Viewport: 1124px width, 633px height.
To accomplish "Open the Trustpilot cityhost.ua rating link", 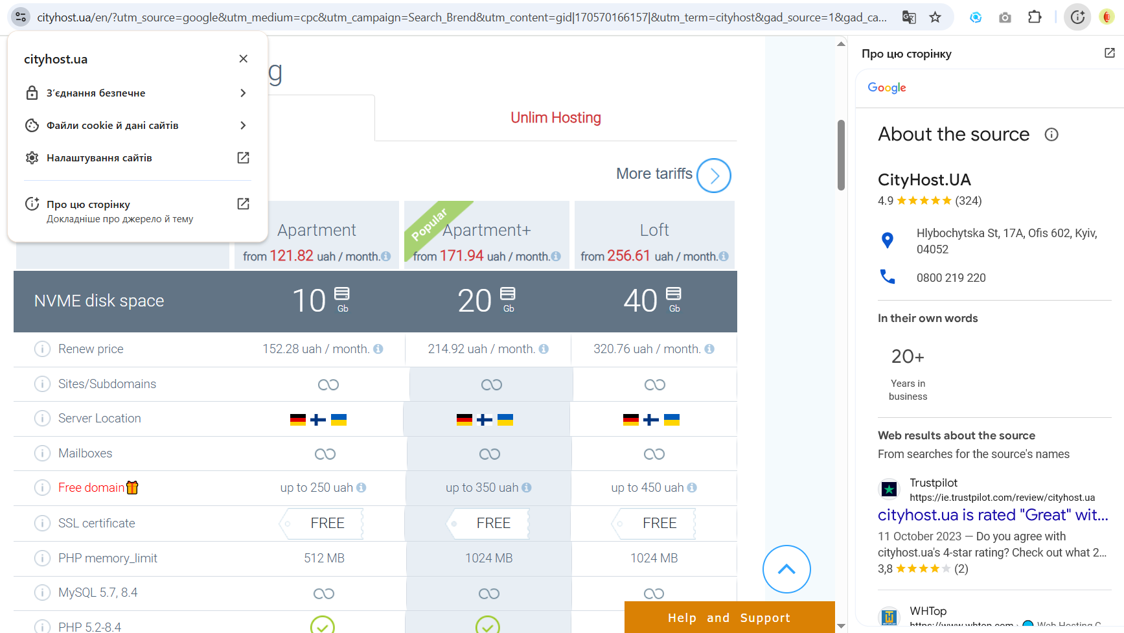I will click(x=992, y=515).
